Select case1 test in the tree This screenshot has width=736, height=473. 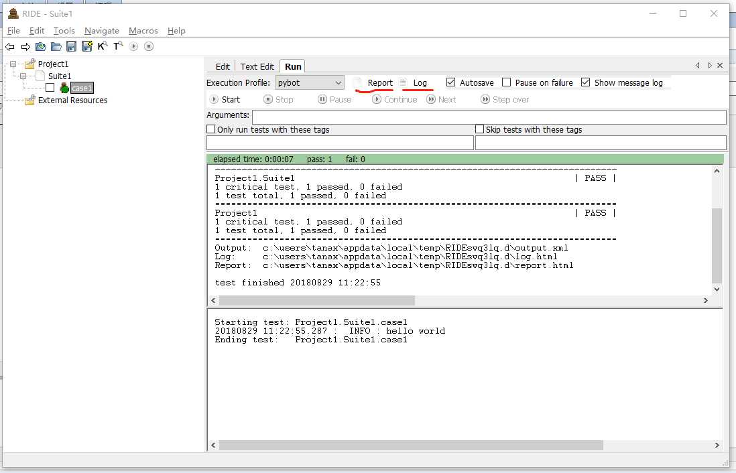point(82,88)
